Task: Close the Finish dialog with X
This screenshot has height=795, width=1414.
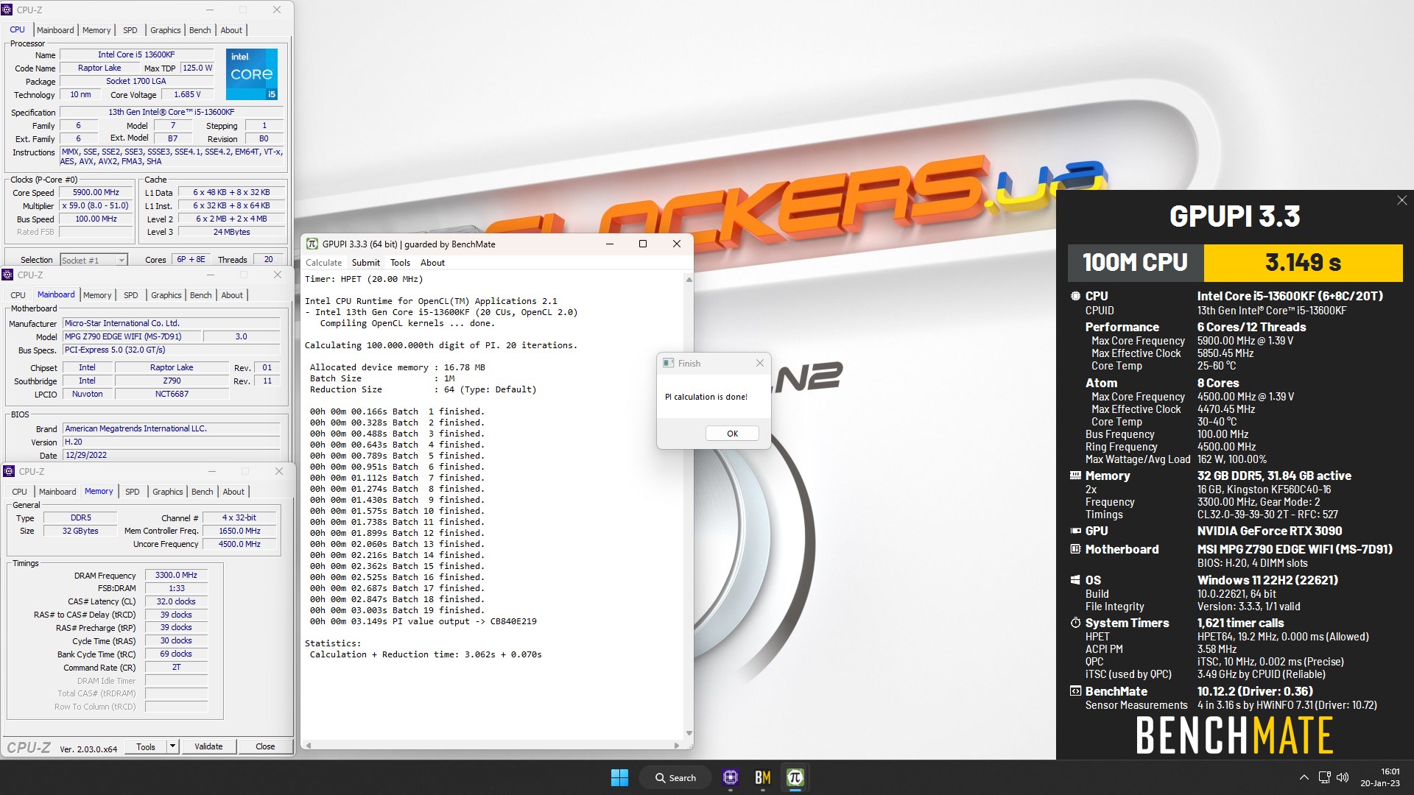Action: (760, 363)
